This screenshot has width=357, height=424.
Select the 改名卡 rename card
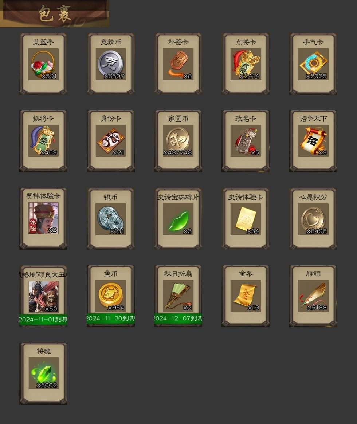pos(246,141)
